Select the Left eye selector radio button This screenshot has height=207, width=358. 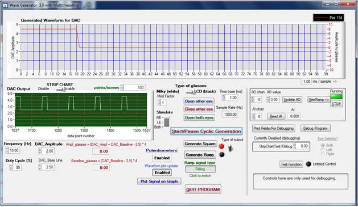(x=323, y=150)
